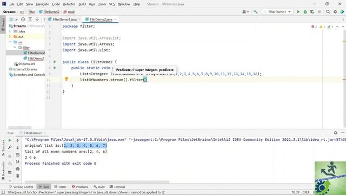Build project using the hammer icon
This screenshot has width=346, height=195.
(256, 12)
